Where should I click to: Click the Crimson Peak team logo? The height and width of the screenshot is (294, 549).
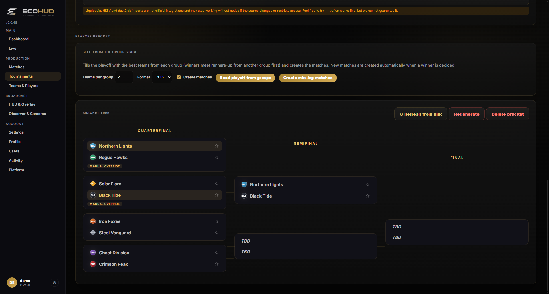click(93, 264)
